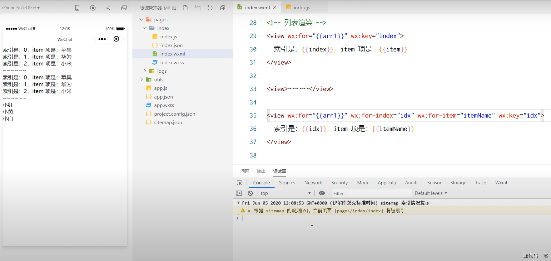Select the Storage devtools tab
551x261 pixels.
pyautogui.click(x=458, y=183)
